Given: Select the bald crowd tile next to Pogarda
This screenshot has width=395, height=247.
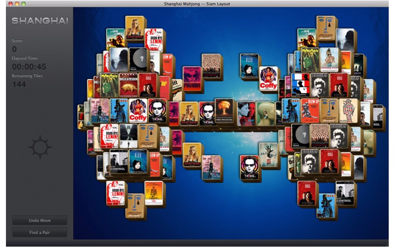Looking at the screenshot, I should click(211, 66).
